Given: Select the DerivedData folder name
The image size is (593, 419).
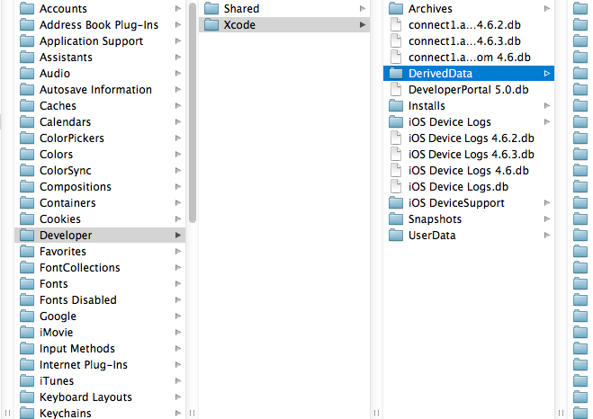Looking at the screenshot, I should coord(440,74).
